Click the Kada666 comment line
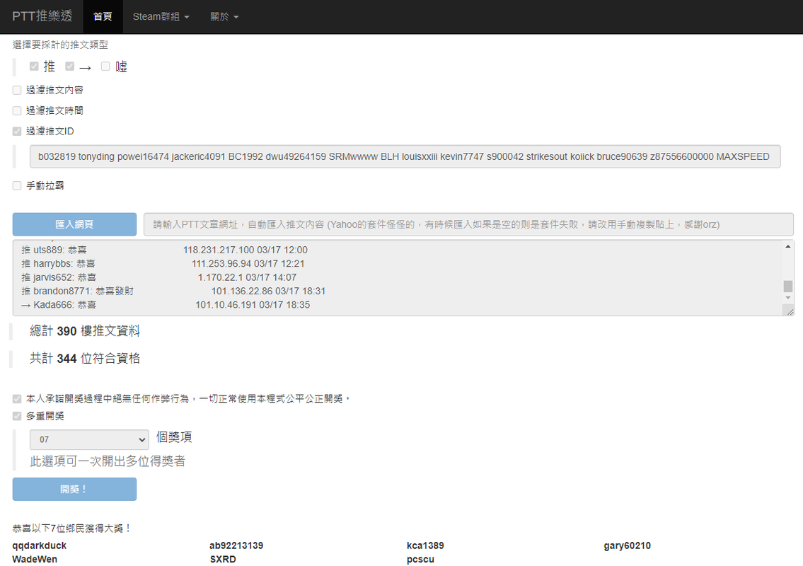The width and height of the screenshot is (803, 566). point(166,305)
